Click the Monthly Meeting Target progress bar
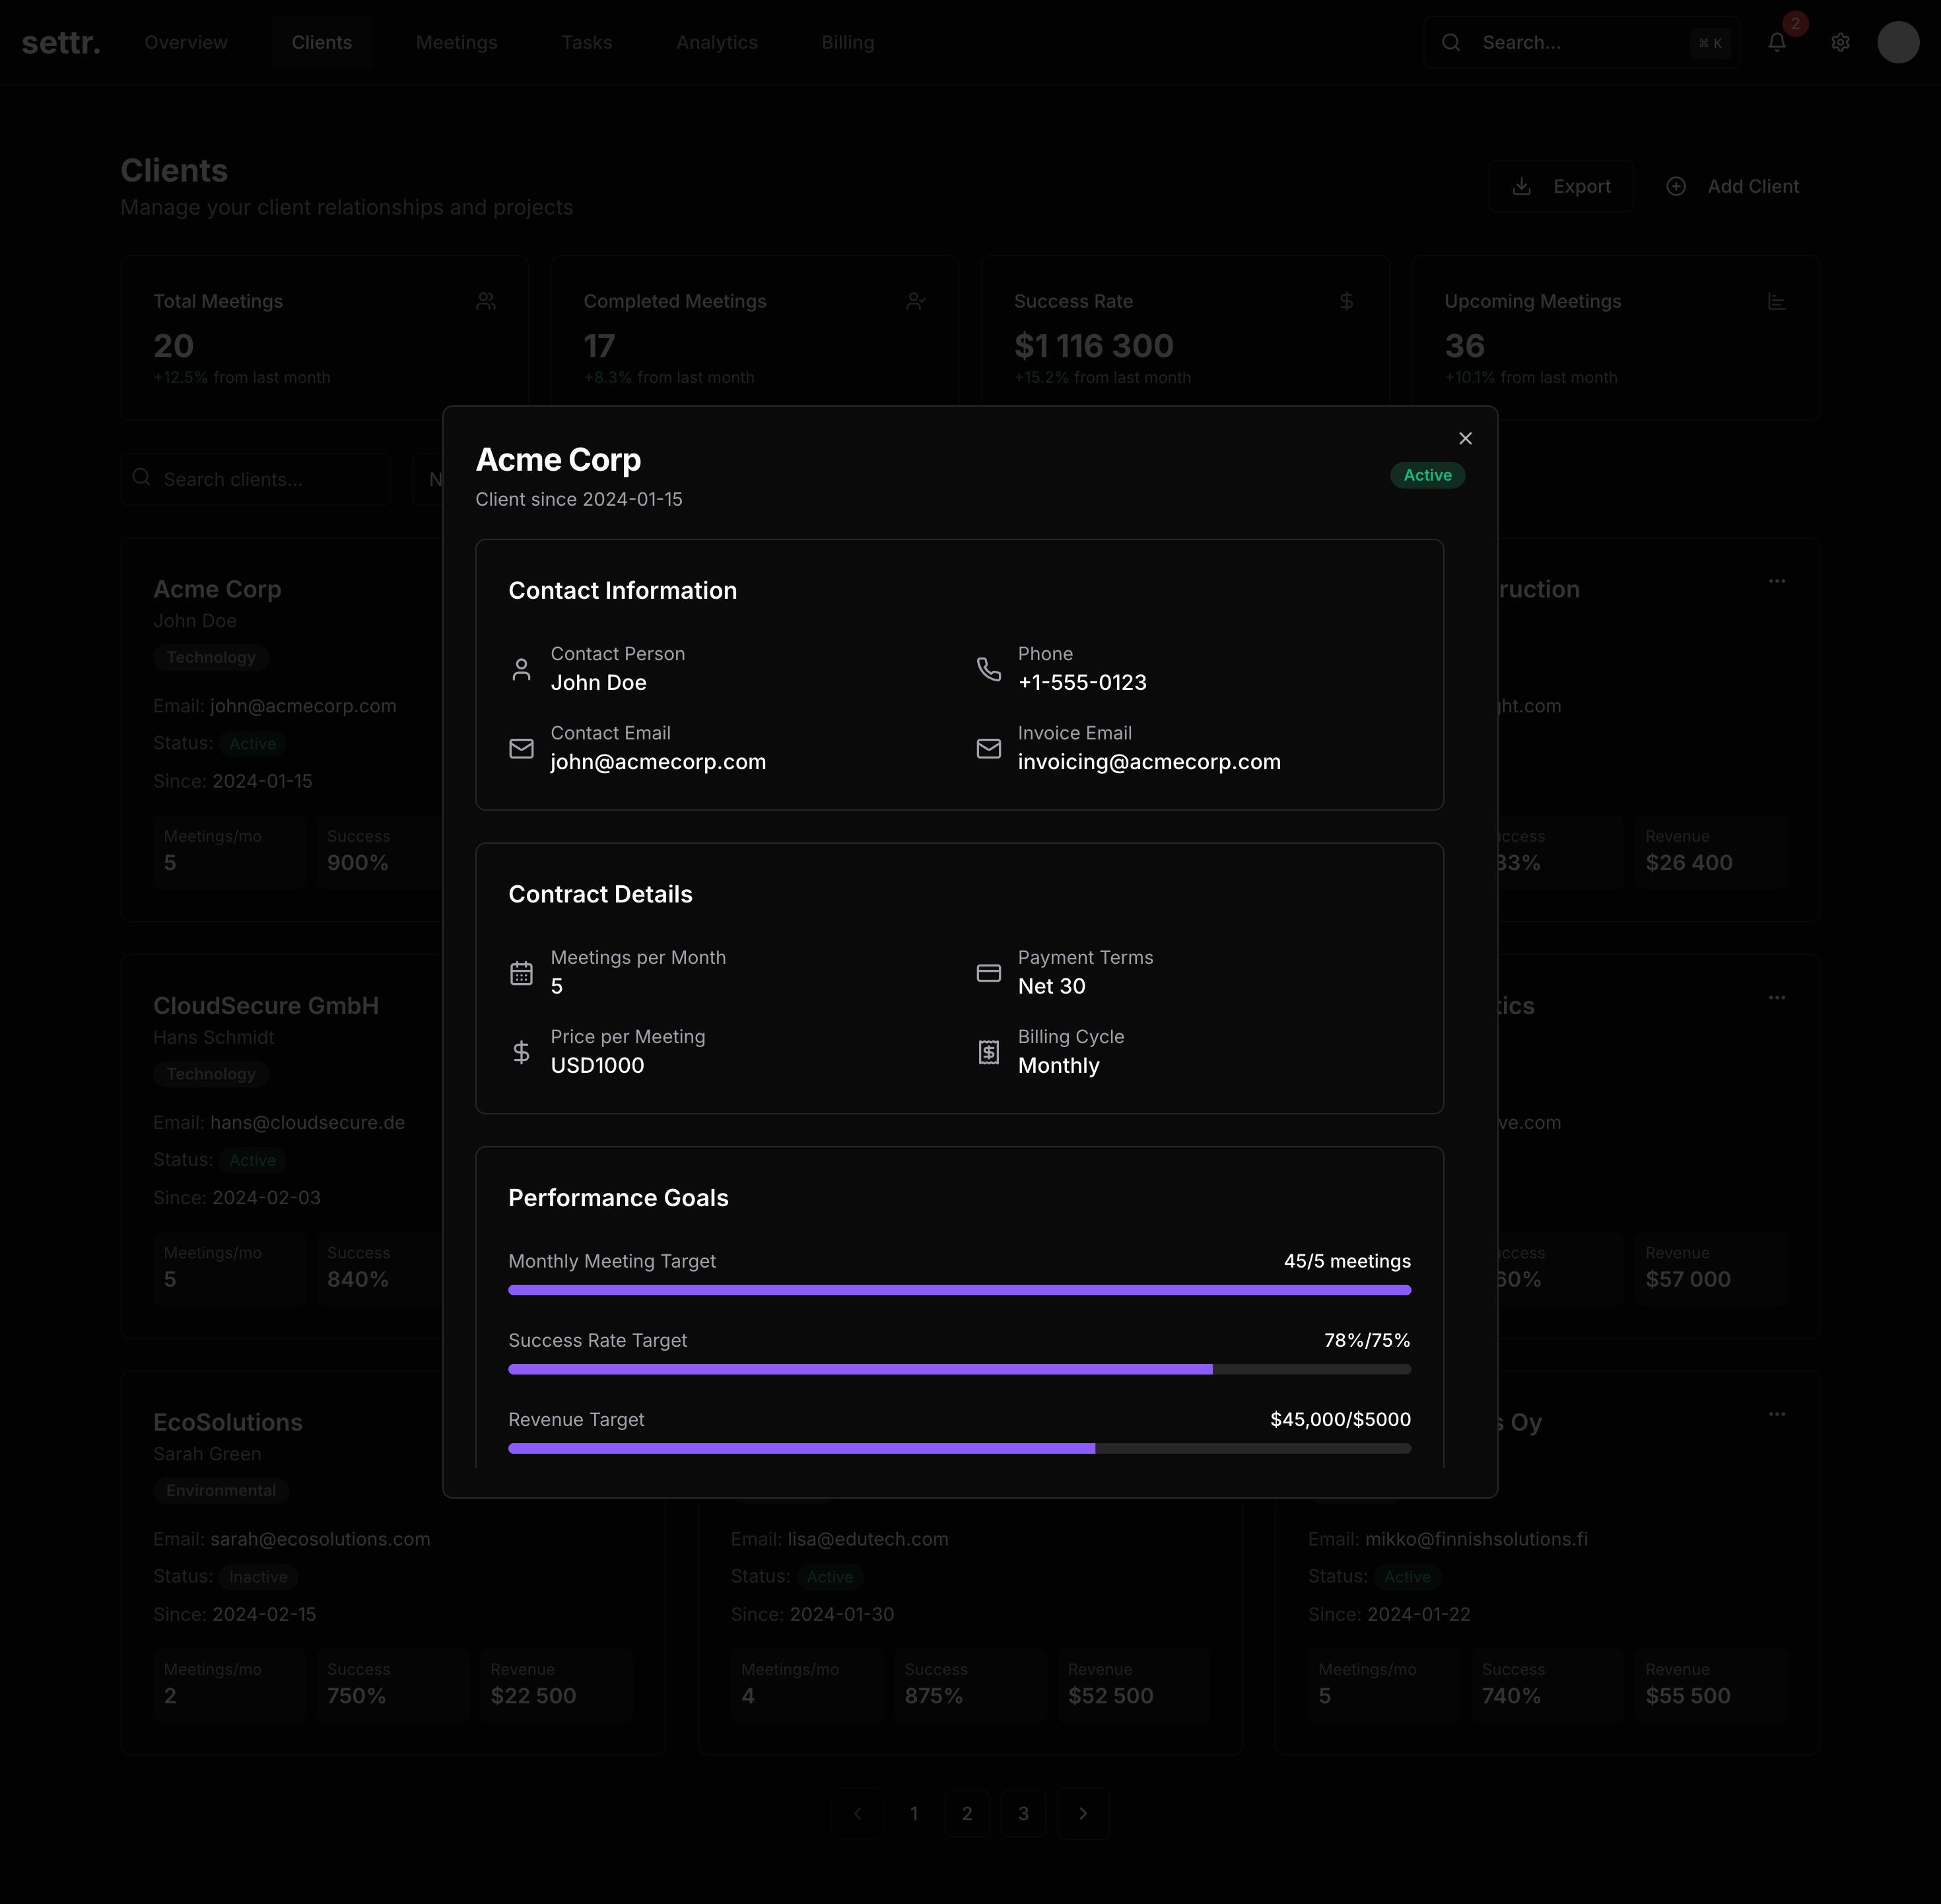 point(959,1290)
